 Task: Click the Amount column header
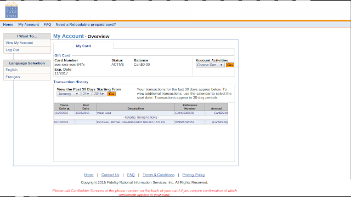click(x=217, y=107)
